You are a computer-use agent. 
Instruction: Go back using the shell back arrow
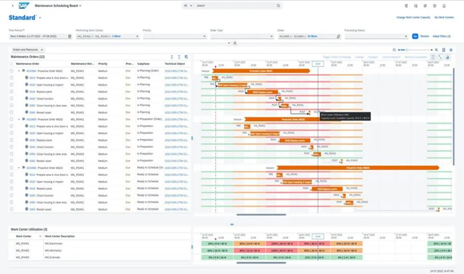(x=12, y=5)
